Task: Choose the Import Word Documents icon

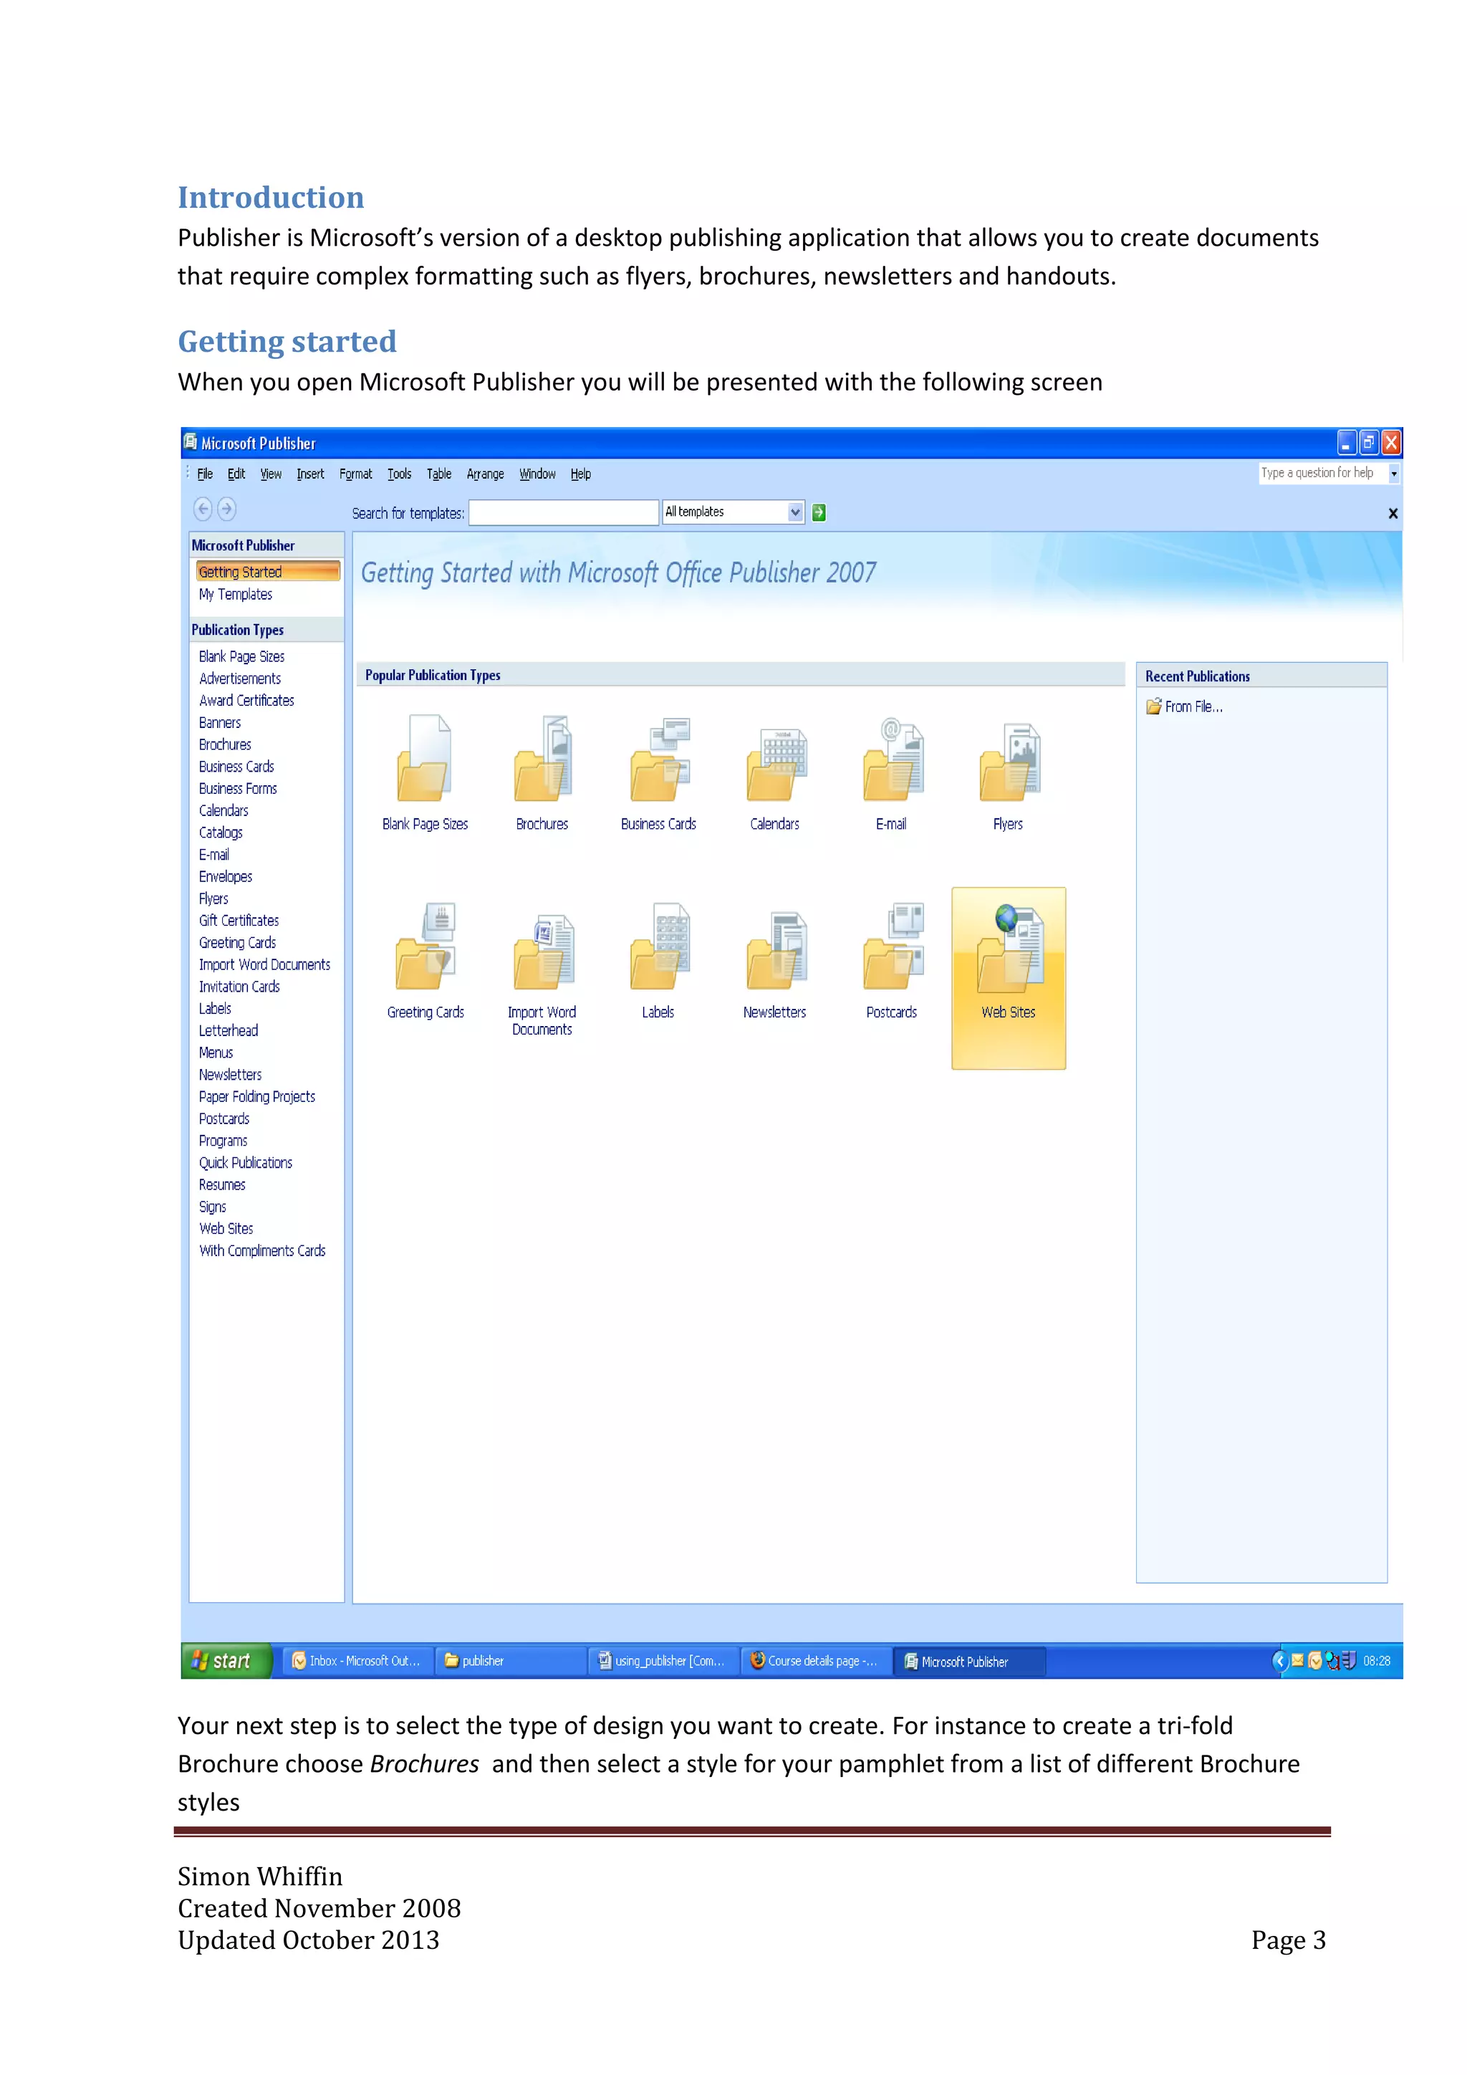Action: [x=542, y=951]
